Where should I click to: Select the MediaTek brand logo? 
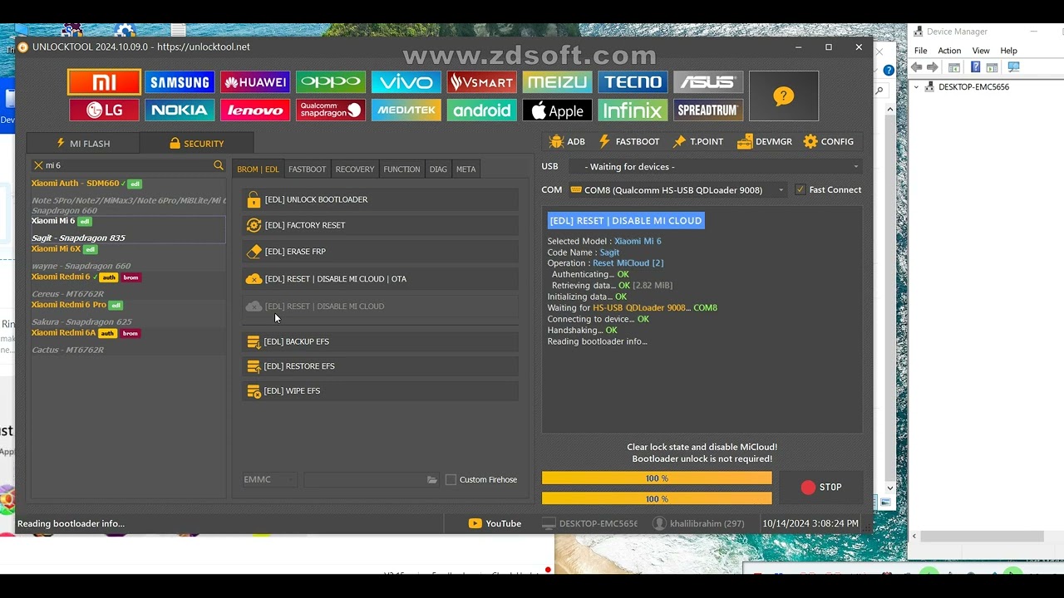[406, 110]
